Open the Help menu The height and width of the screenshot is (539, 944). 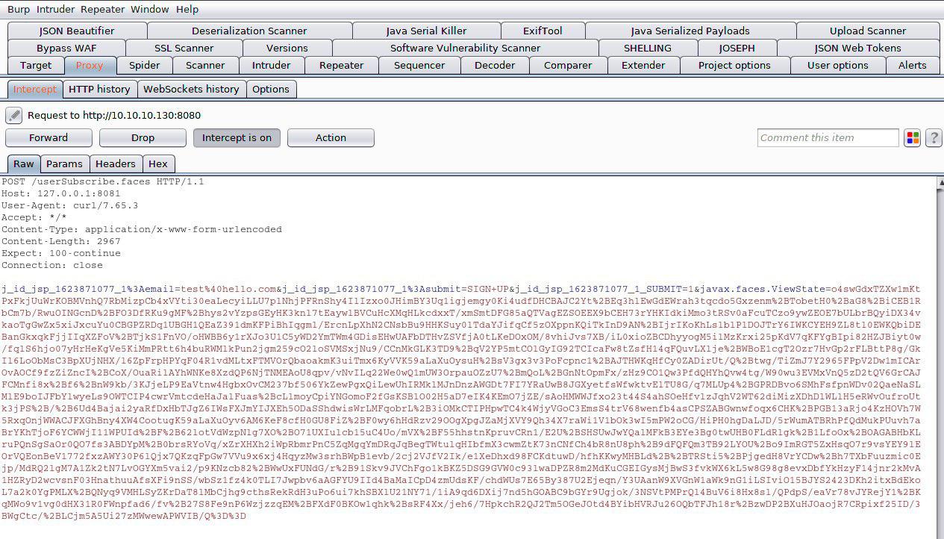pos(187,9)
